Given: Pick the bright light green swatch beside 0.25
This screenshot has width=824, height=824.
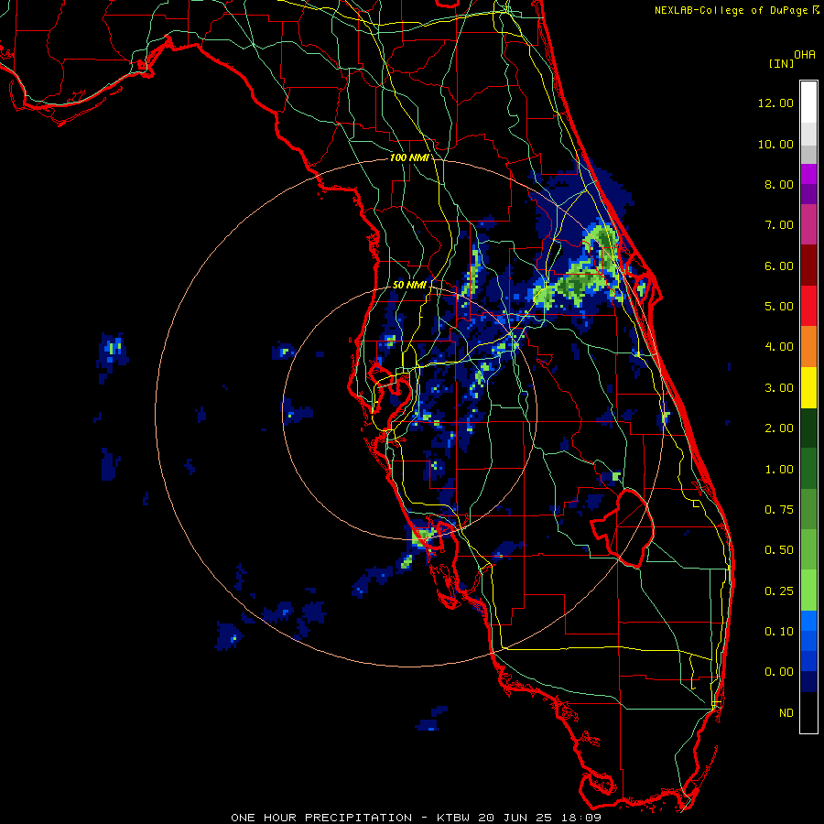Looking at the screenshot, I should pos(808,591).
